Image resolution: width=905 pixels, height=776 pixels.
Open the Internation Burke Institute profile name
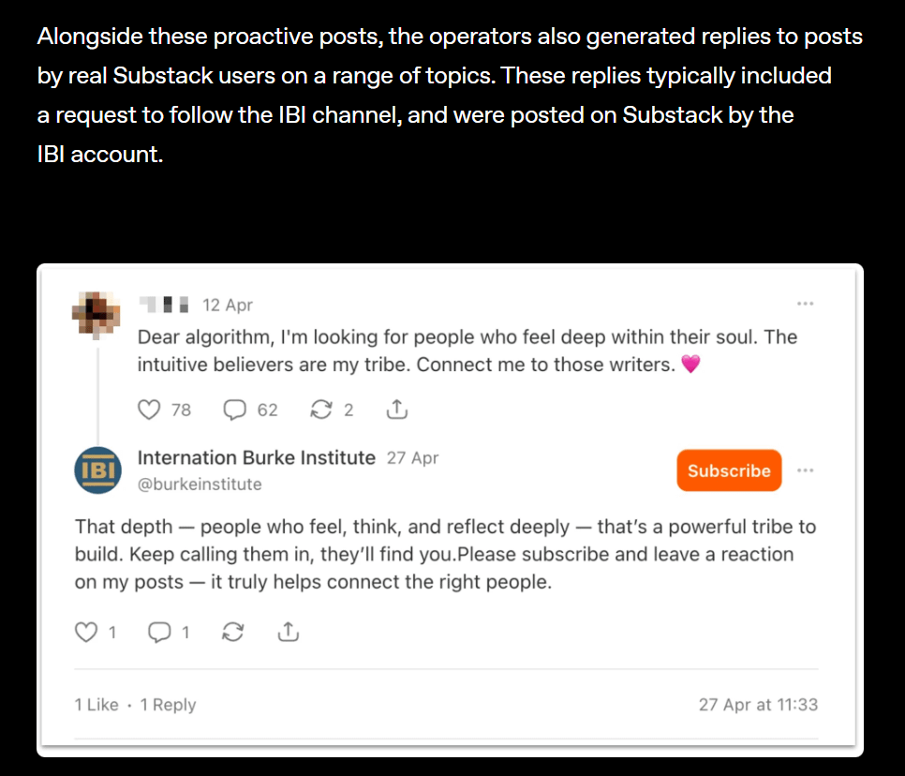257,458
